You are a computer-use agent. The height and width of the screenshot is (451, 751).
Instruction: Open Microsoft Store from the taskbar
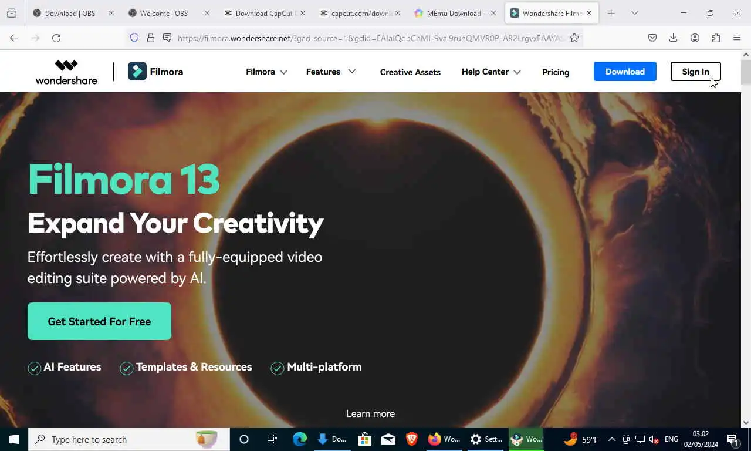click(x=364, y=439)
